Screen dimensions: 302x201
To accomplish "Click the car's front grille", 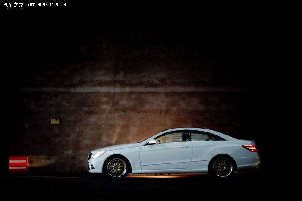I will pos(90,156).
